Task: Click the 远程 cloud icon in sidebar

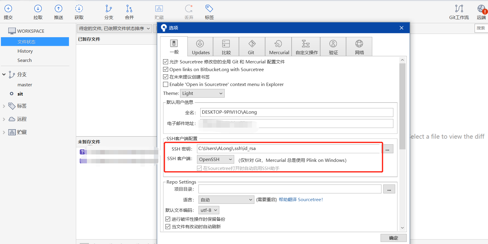Action: 12,119
